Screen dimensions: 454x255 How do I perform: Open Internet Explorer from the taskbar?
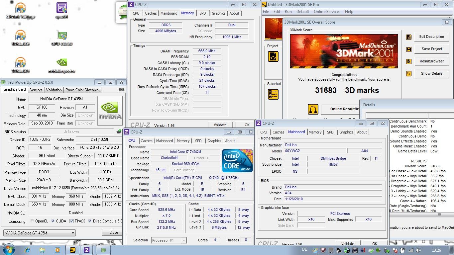click(x=27, y=250)
